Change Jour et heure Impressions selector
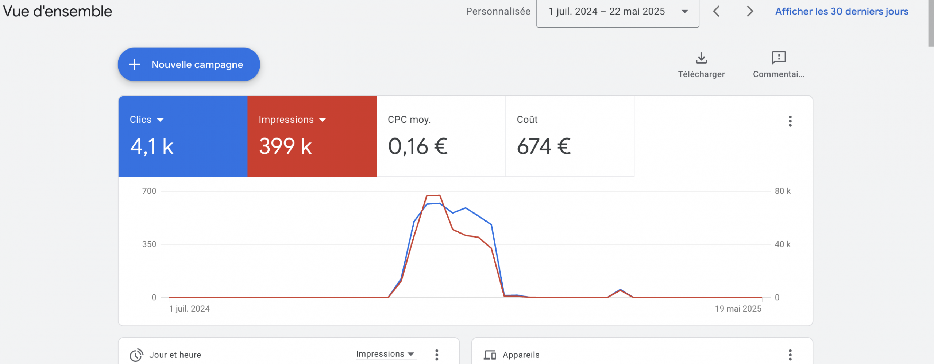Image resolution: width=934 pixels, height=364 pixels. [385, 354]
